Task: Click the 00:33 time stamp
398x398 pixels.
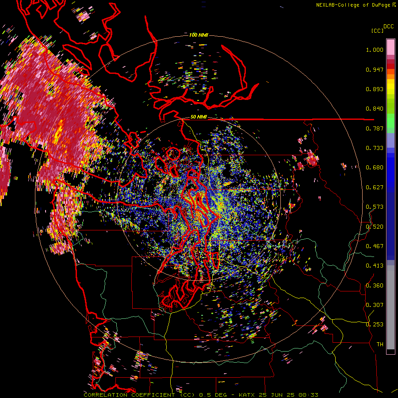Action: (x=308, y=395)
